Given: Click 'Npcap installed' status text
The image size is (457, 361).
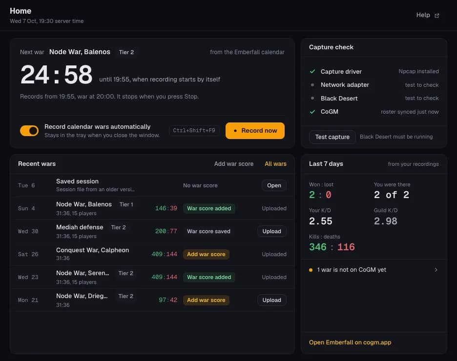Looking at the screenshot, I should pos(418,71).
